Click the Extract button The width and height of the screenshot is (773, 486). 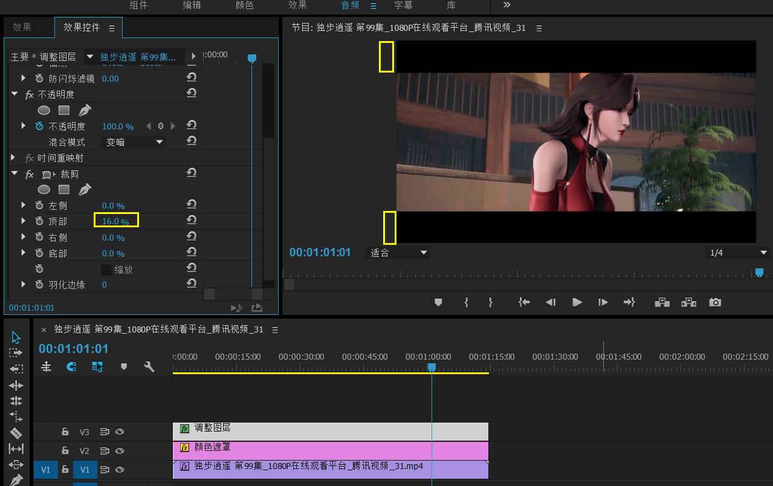pos(688,302)
